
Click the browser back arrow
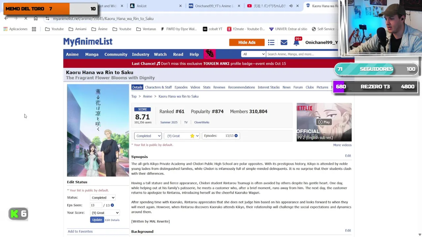6,18
